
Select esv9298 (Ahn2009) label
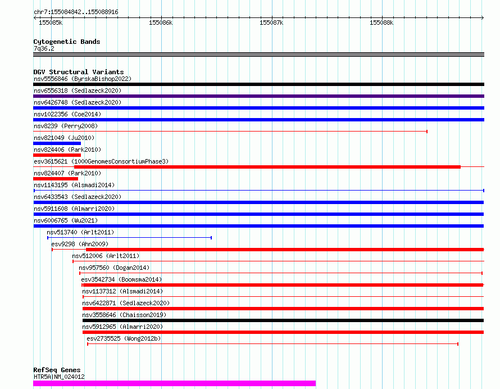[x=80, y=244]
